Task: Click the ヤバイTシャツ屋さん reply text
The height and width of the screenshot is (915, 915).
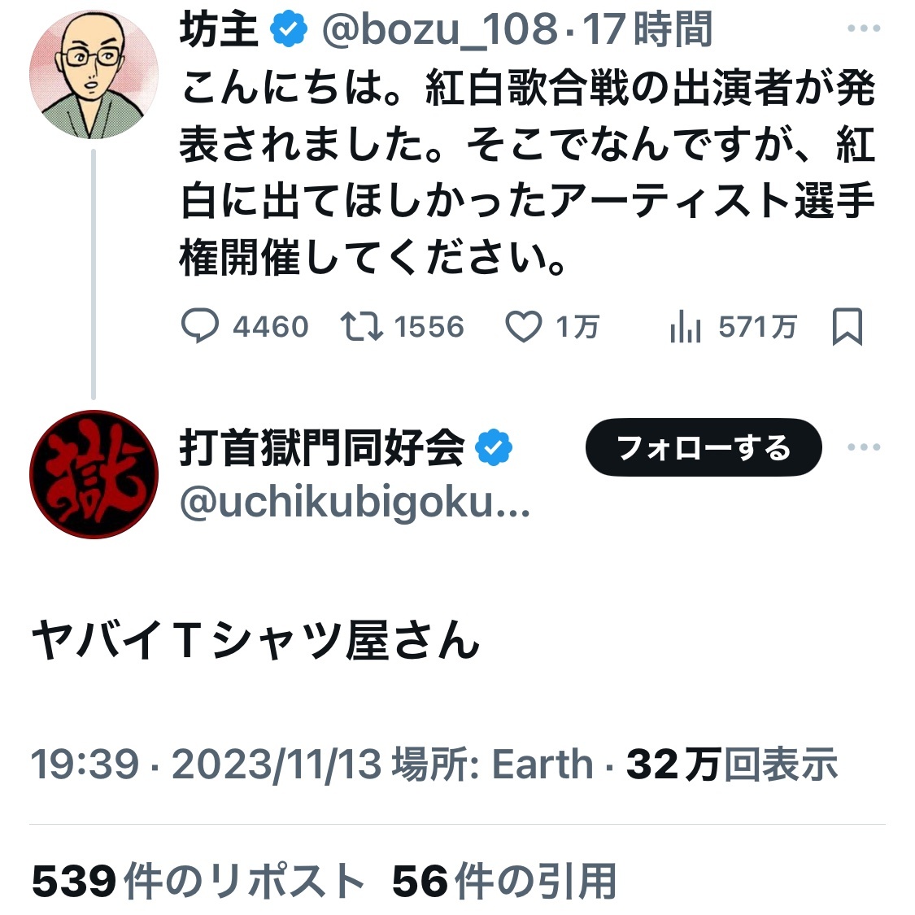Action: [255, 640]
